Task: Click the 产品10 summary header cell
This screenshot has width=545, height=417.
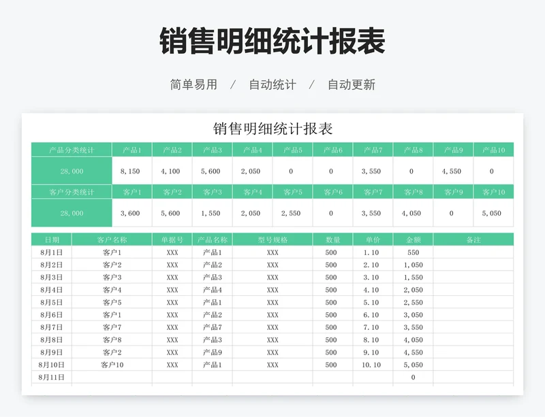Action: 493,150
